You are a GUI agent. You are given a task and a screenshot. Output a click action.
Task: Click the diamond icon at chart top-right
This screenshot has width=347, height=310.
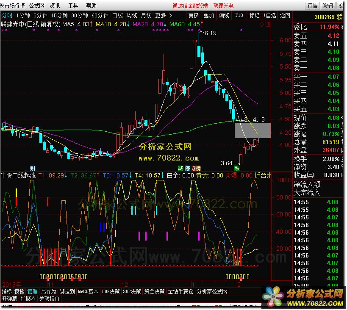coord(261,24)
